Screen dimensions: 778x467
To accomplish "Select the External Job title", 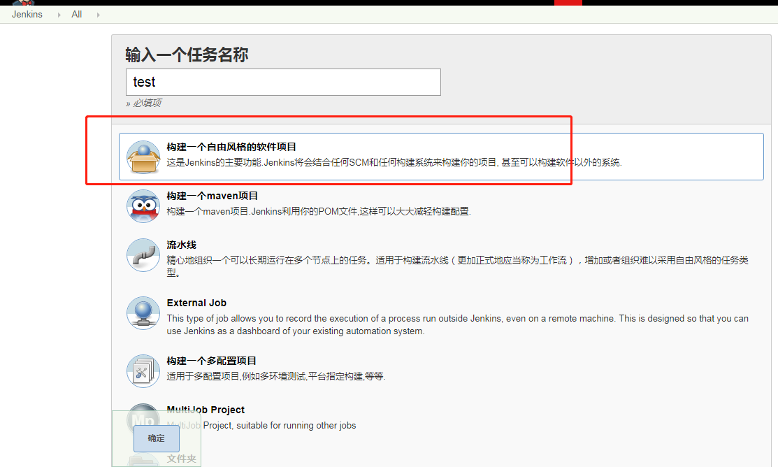I will coord(196,303).
